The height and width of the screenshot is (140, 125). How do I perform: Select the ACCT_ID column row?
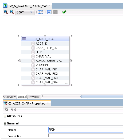45,44
